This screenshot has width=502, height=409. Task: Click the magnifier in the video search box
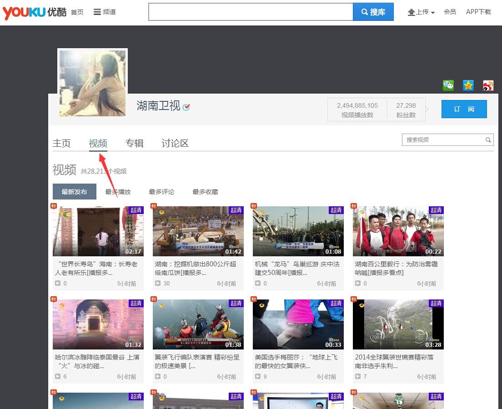(488, 140)
